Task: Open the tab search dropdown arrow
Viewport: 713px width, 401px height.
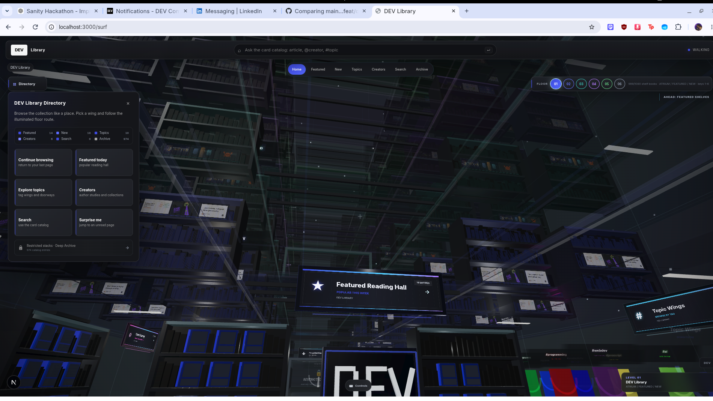Action: click(7, 11)
